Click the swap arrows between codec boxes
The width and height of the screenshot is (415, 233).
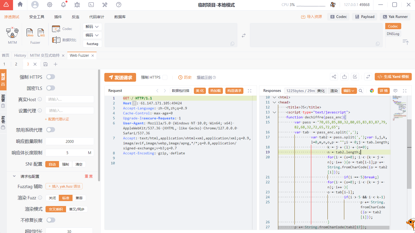click(243, 36)
